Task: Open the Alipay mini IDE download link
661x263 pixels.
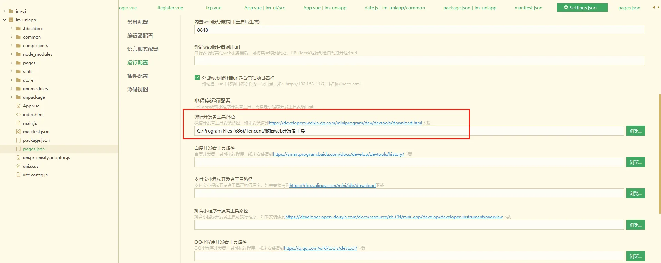Action: [332, 186]
